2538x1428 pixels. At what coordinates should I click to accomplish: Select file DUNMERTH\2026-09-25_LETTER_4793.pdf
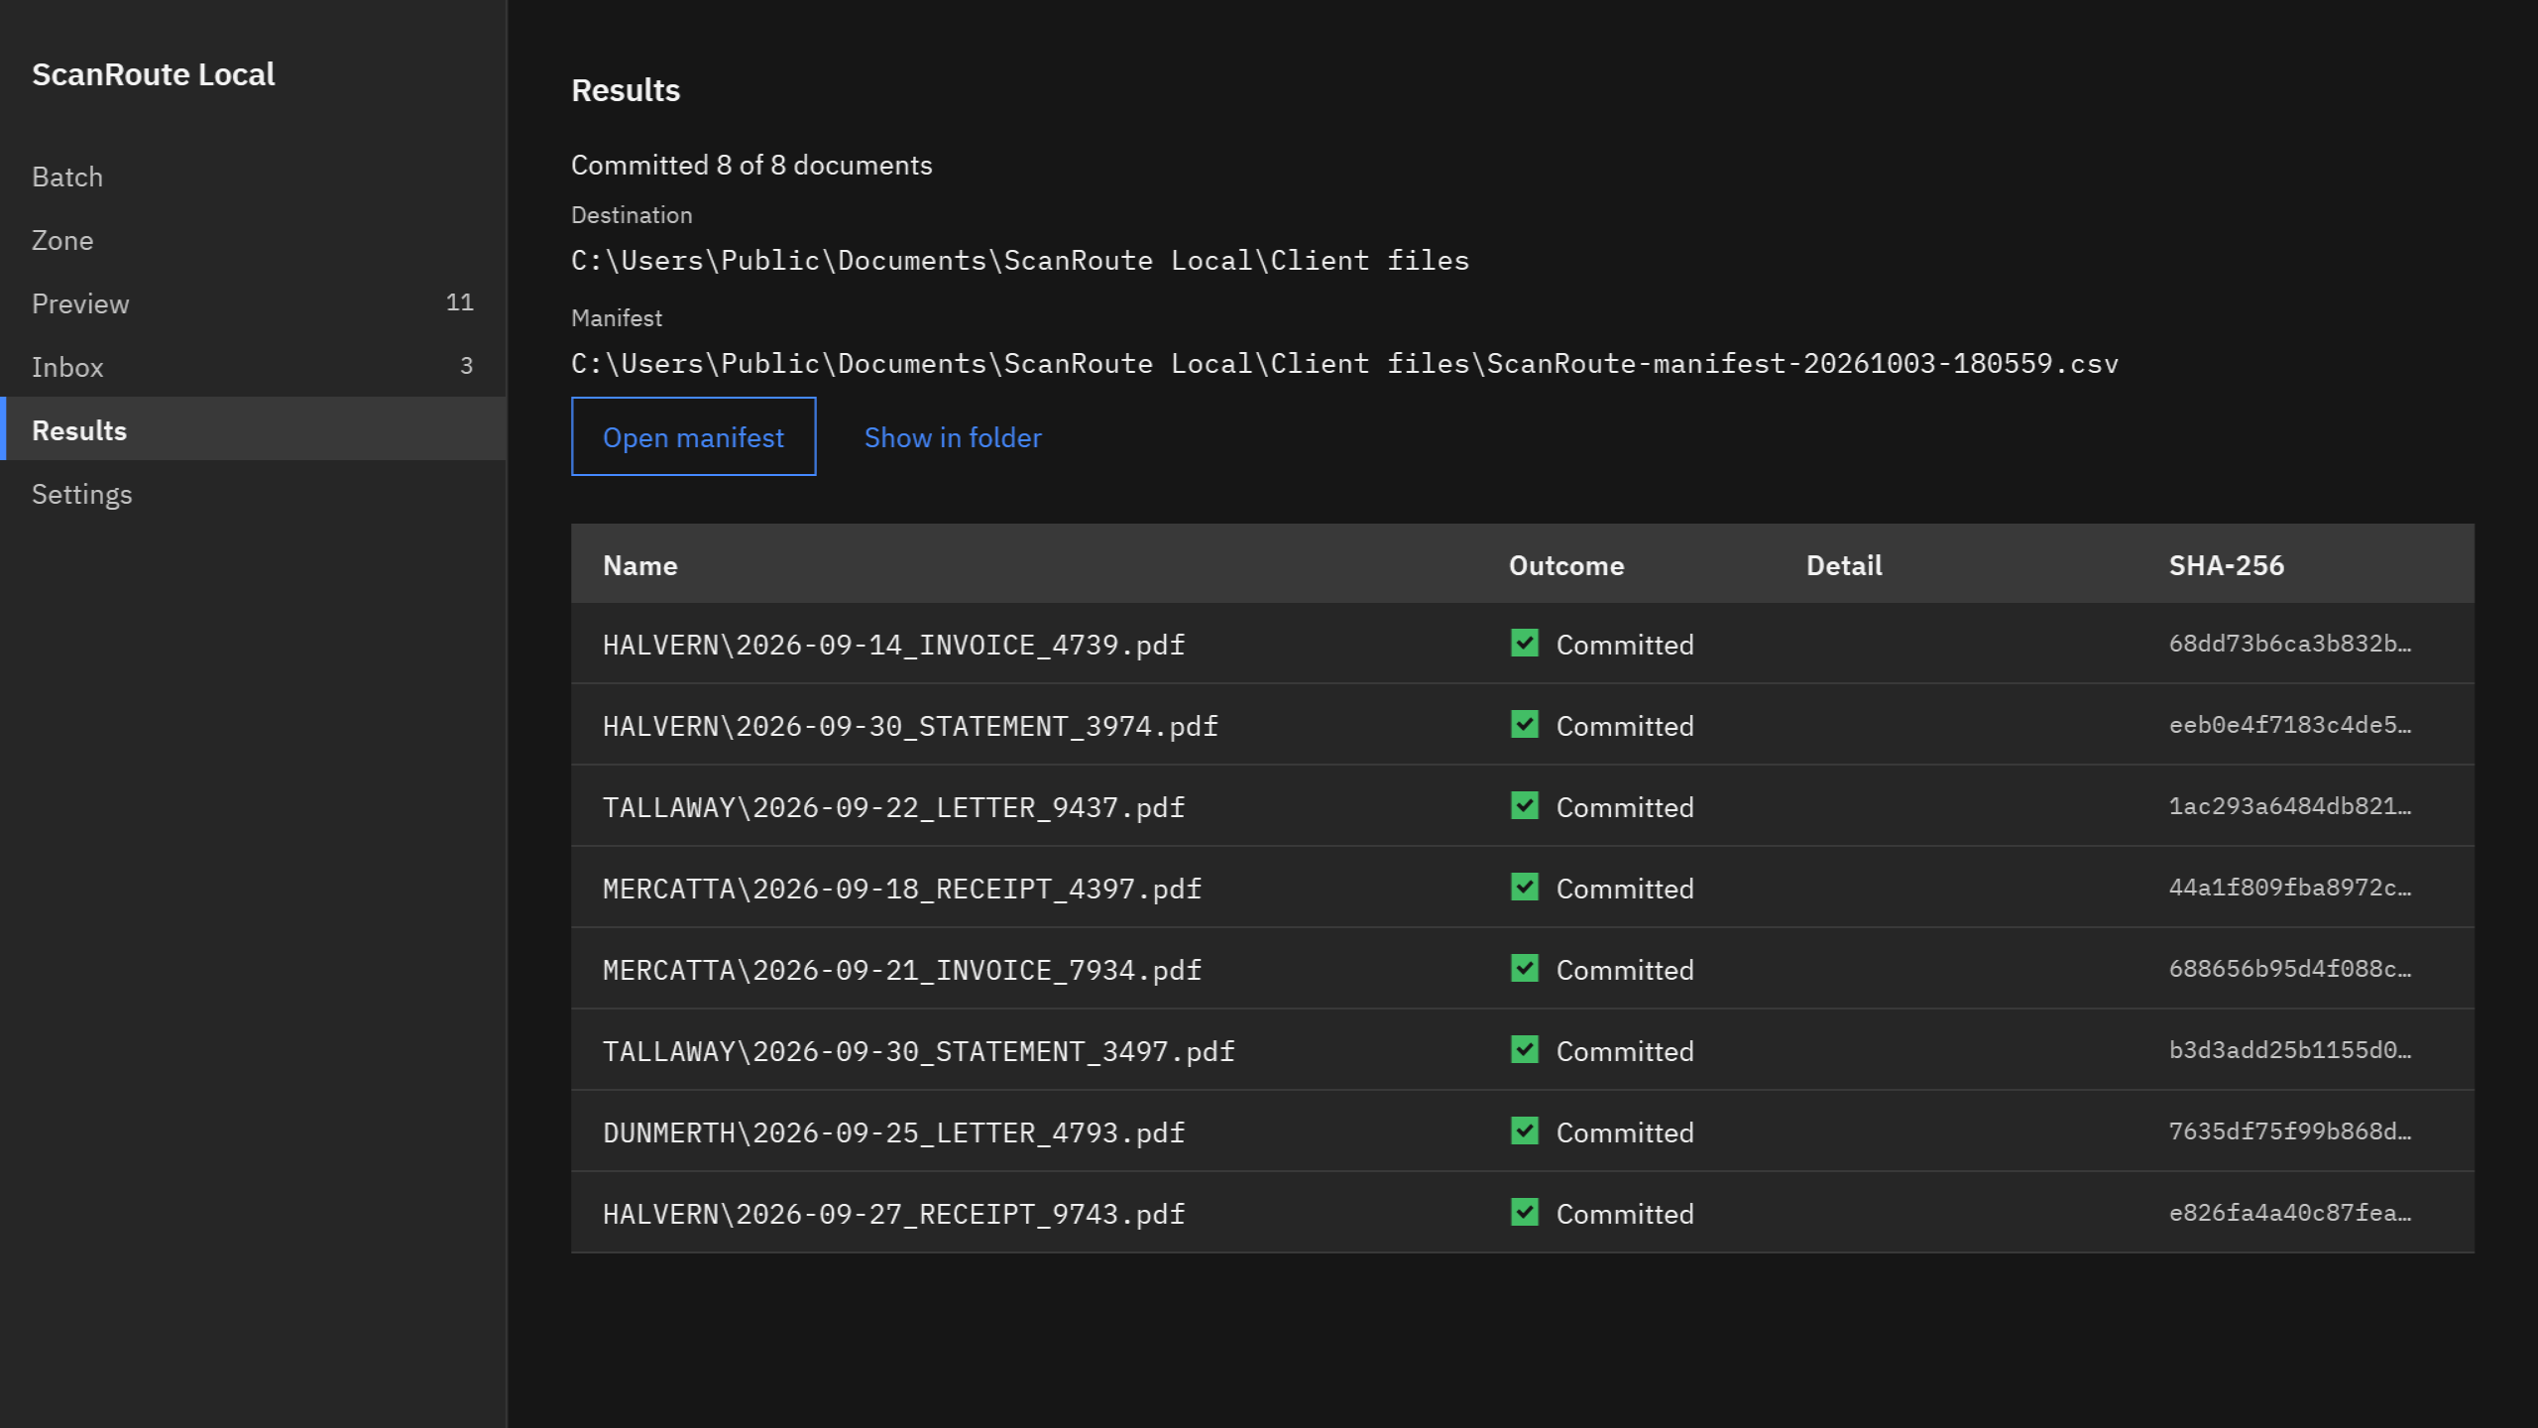[x=894, y=1132]
